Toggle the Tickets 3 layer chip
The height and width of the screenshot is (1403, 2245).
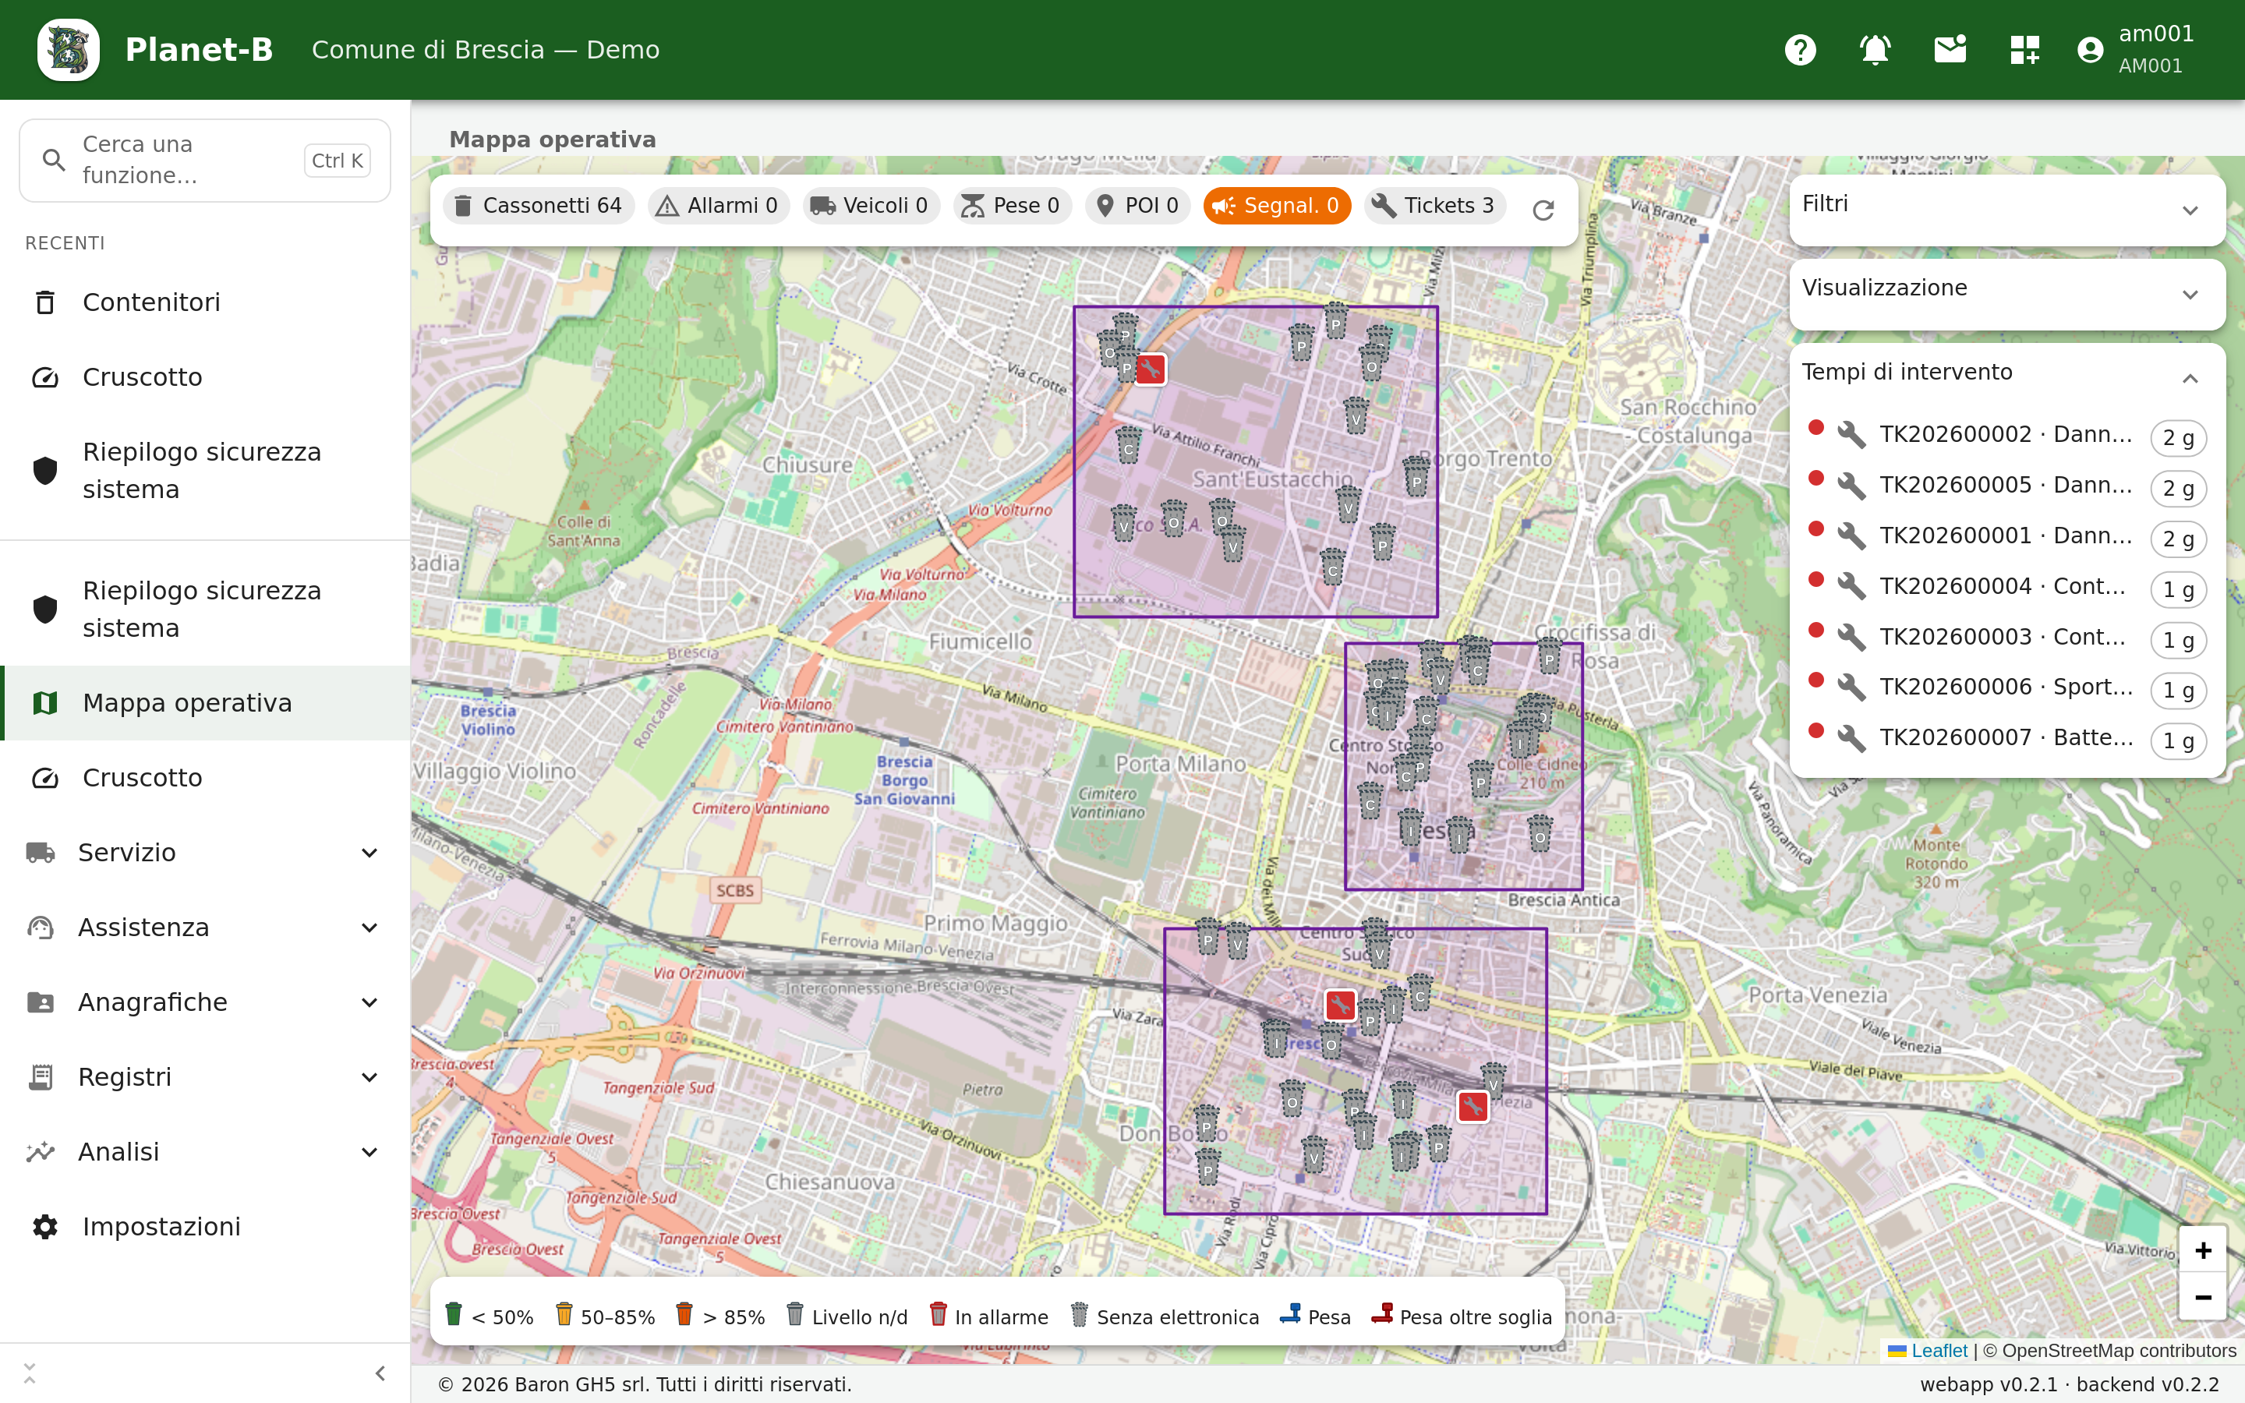pyautogui.click(x=1435, y=206)
